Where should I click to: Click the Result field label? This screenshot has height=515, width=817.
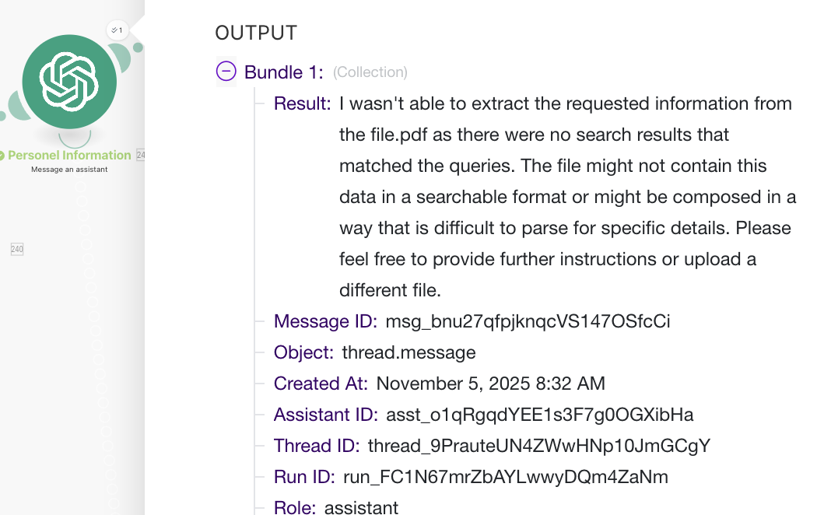coord(302,103)
